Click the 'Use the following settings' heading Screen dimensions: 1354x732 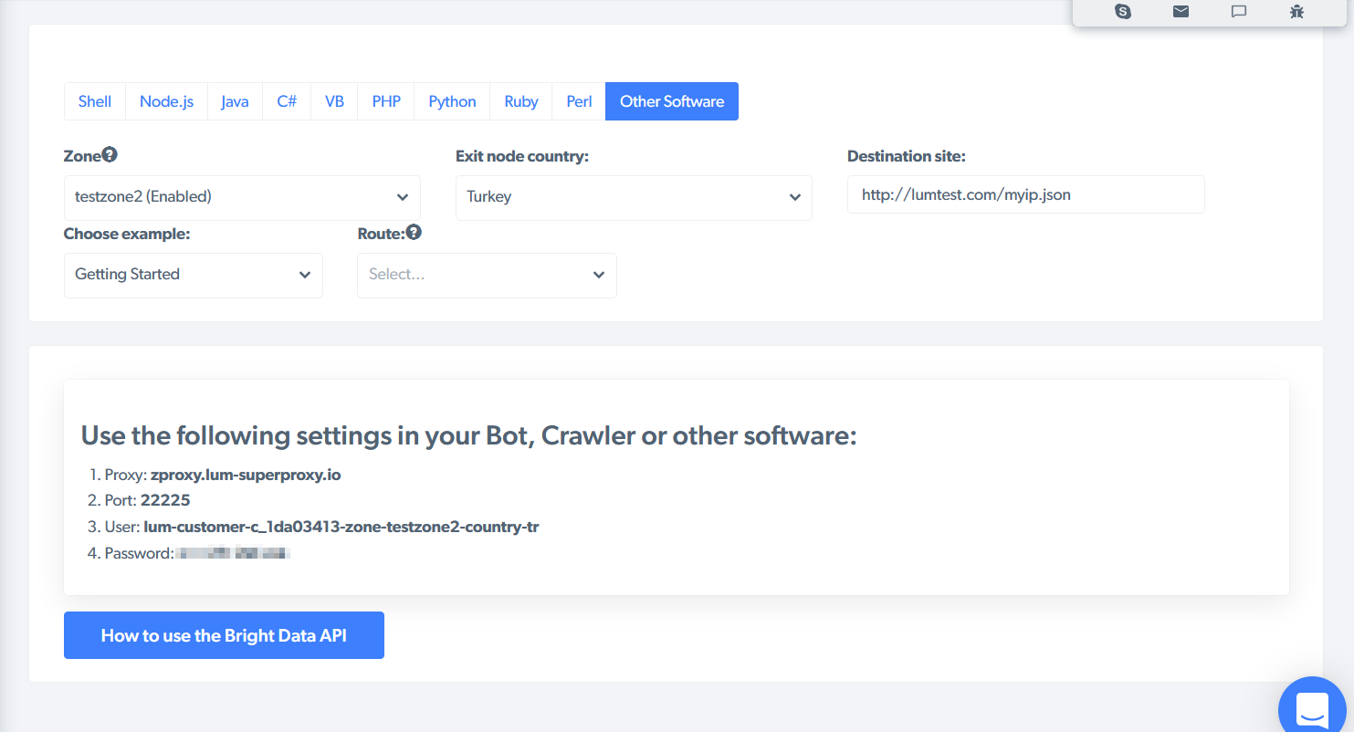point(469,435)
